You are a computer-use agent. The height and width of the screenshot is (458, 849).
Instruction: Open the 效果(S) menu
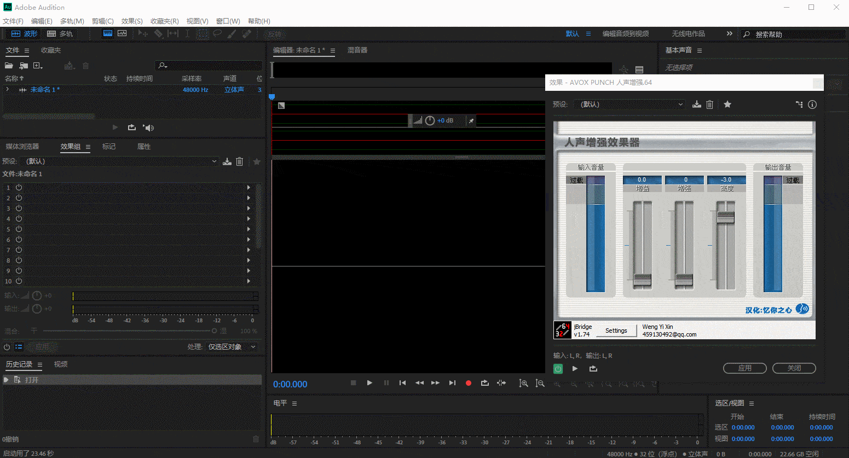132,21
